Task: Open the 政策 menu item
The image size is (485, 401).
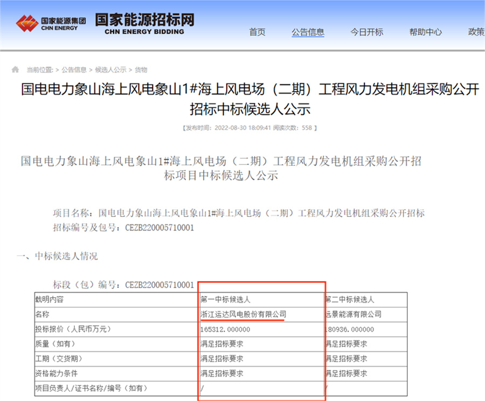Action: click(476, 32)
